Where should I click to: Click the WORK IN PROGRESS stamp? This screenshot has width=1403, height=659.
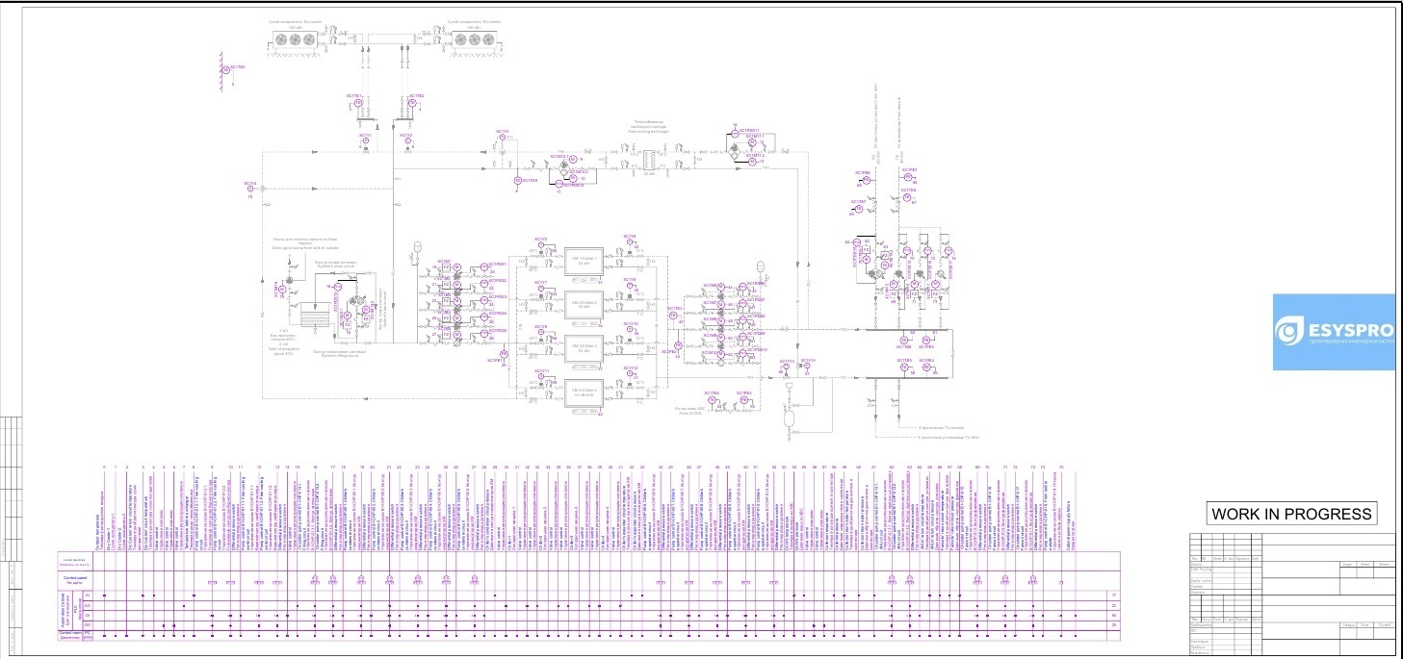[x=1291, y=513]
